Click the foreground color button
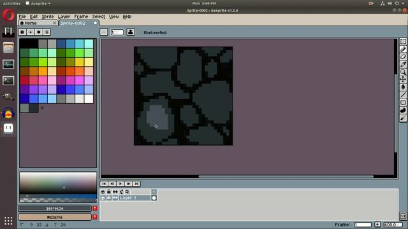The height and width of the screenshot is (229, 408). pos(55,209)
